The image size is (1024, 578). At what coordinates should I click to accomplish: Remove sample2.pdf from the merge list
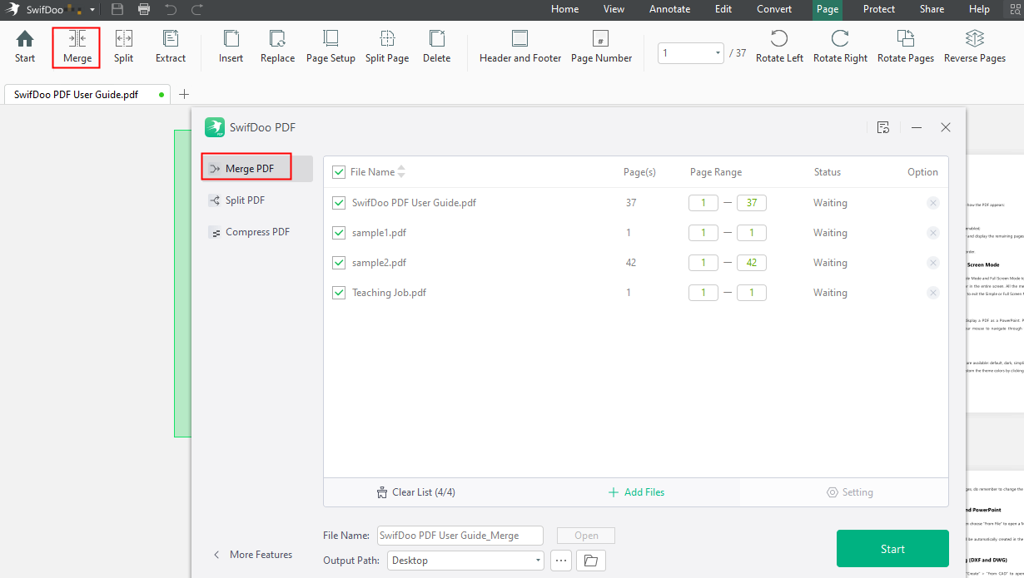tap(932, 263)
